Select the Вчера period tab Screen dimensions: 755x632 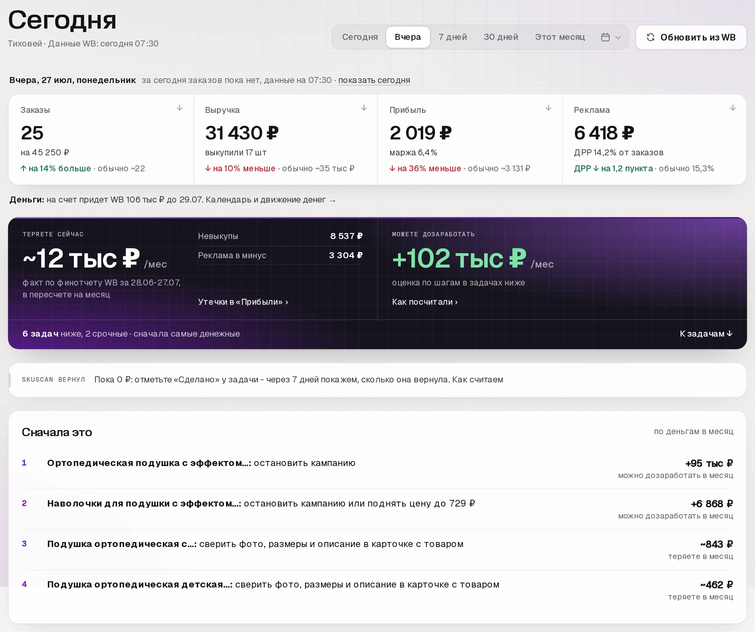pos(408,37)
